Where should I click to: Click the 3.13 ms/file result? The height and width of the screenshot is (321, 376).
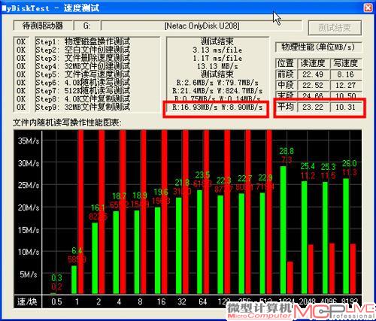pos(217,50)
